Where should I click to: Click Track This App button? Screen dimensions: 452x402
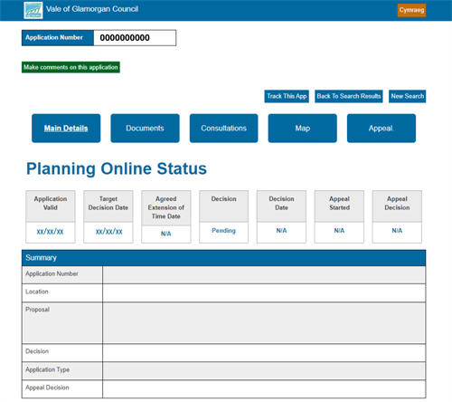click(287, 96)
